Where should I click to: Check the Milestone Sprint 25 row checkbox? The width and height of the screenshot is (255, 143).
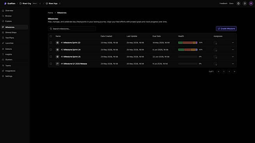(51, 57)
